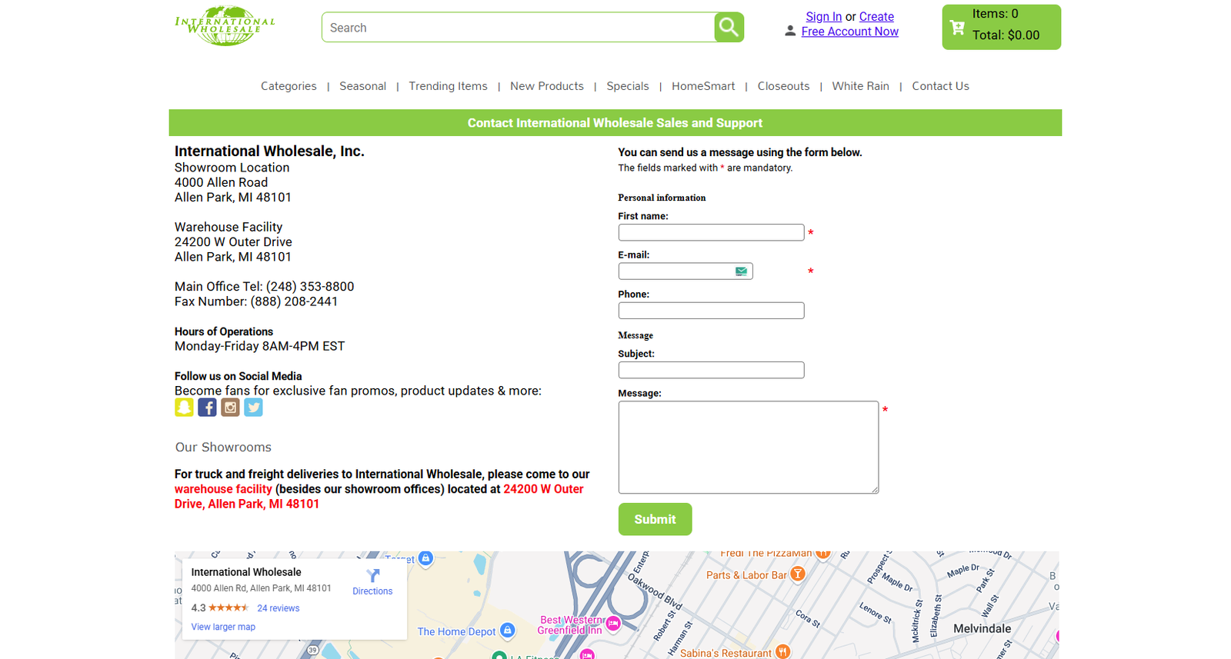Viewport: 1231px width, 659px height.
Task: Click the map Directions arrow icon
Action: [373, 576]
